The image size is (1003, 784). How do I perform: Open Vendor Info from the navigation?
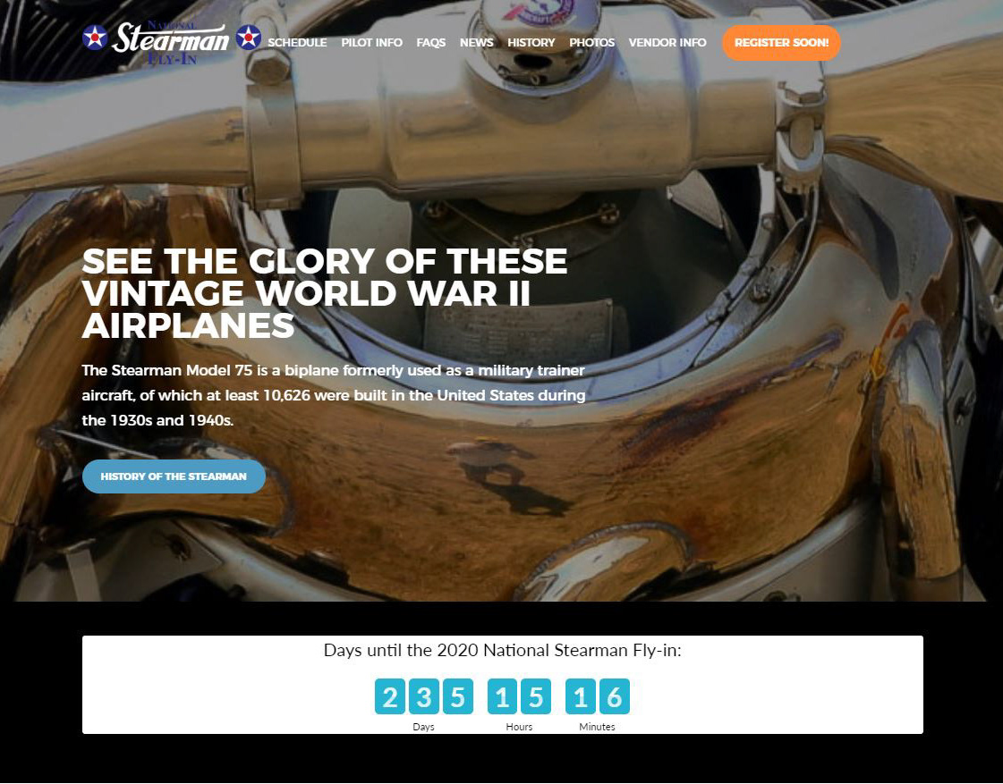667,43
